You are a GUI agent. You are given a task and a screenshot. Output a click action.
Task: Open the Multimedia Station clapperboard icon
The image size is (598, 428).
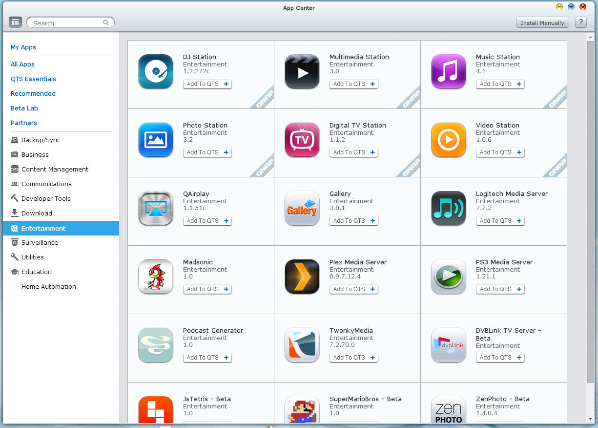point(302,71)
